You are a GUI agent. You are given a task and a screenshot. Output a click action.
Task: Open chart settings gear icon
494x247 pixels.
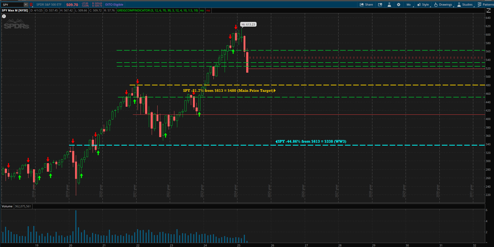coord(398,5)
